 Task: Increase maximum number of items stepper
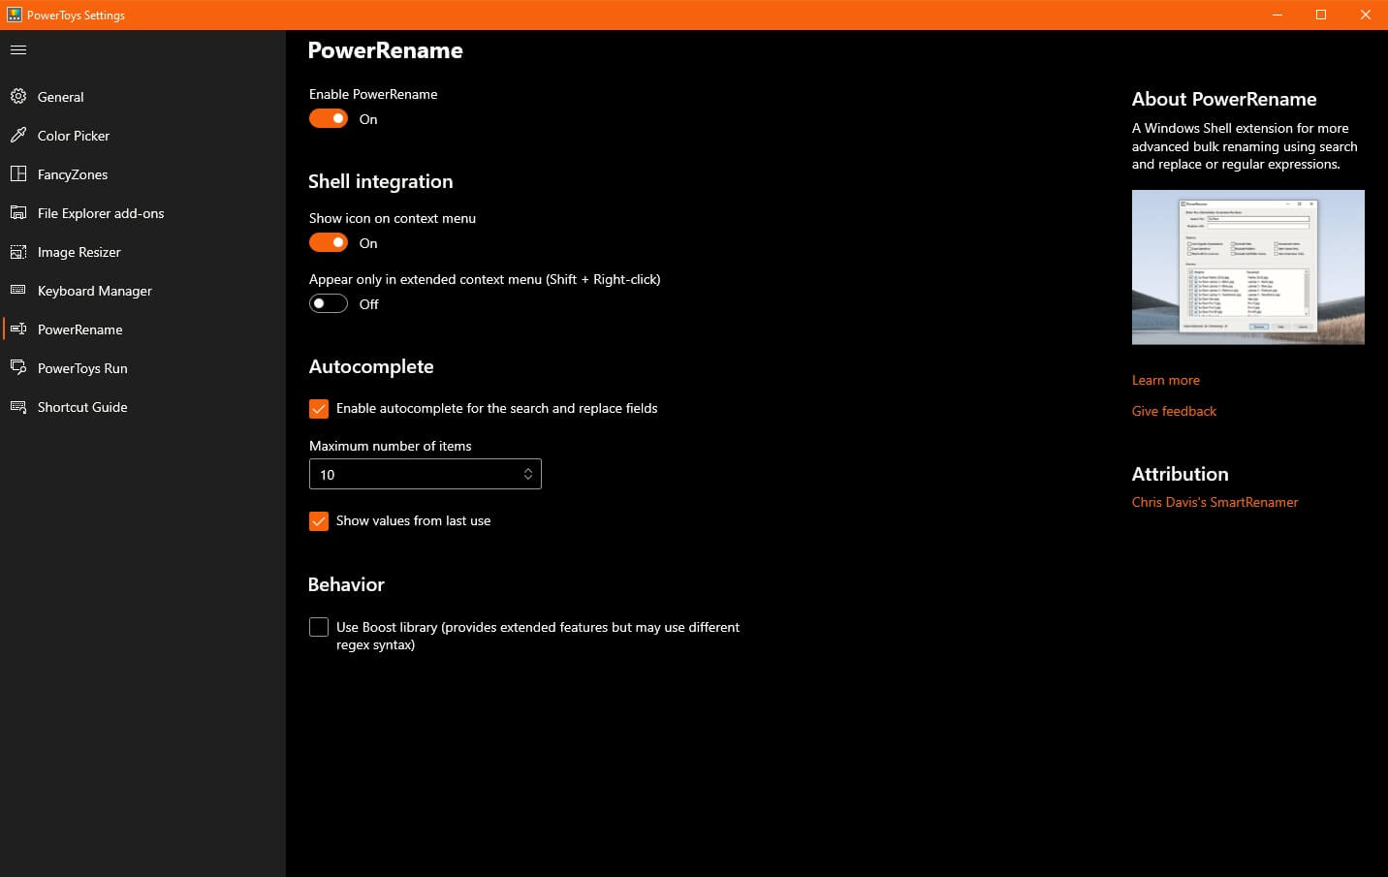(x=528, y=469)
